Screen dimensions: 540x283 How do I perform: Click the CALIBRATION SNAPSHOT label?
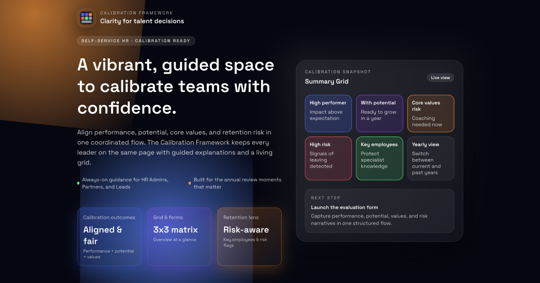click(338, 71)
